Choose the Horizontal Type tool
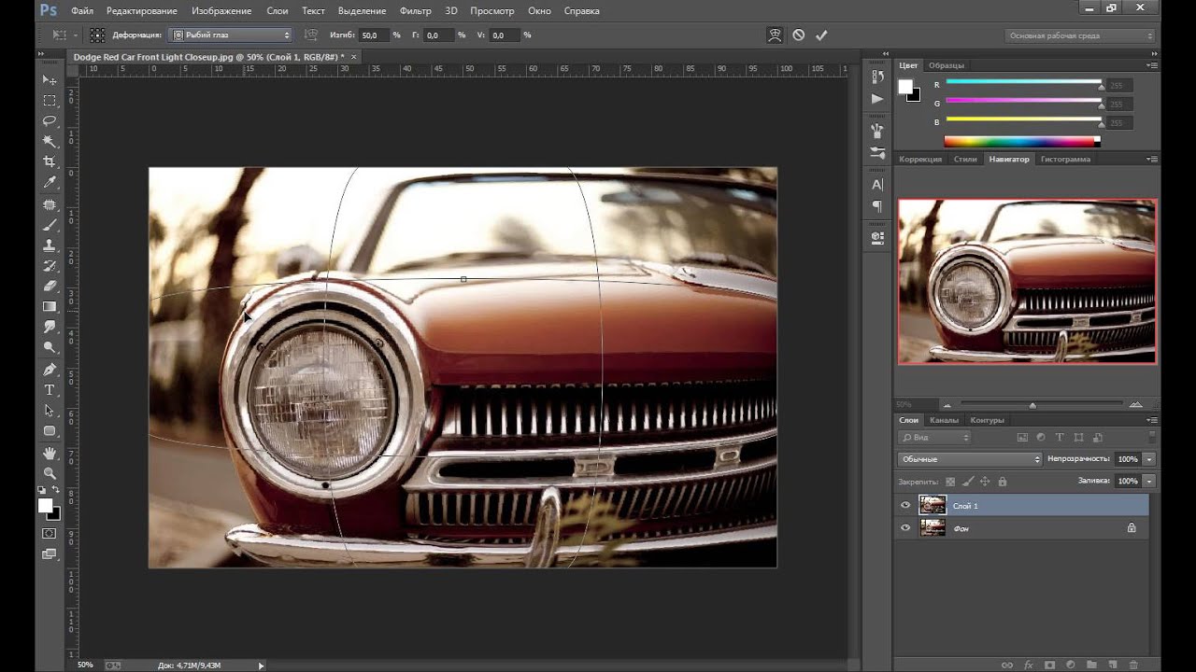 click(x=50, y=389)
